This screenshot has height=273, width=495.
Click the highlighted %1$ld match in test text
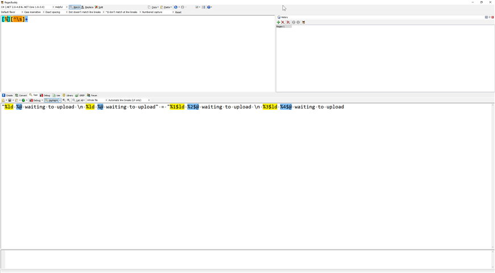177,107
